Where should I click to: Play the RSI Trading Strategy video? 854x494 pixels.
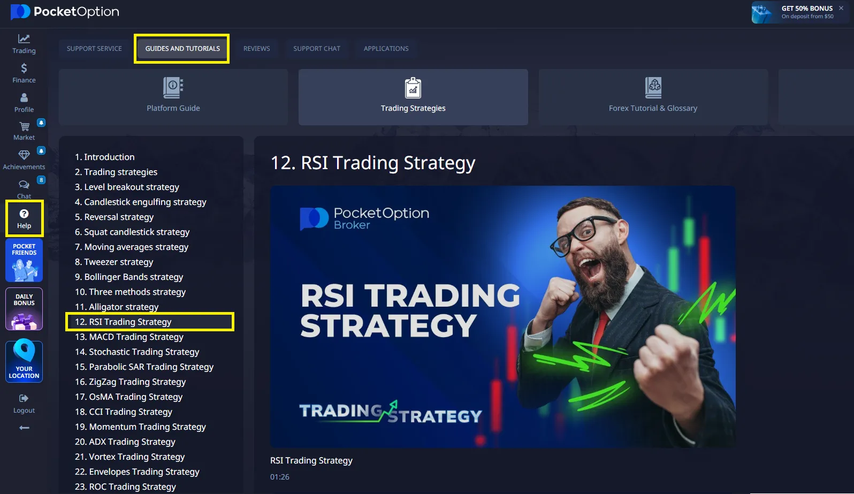click(x=503, y=317)
